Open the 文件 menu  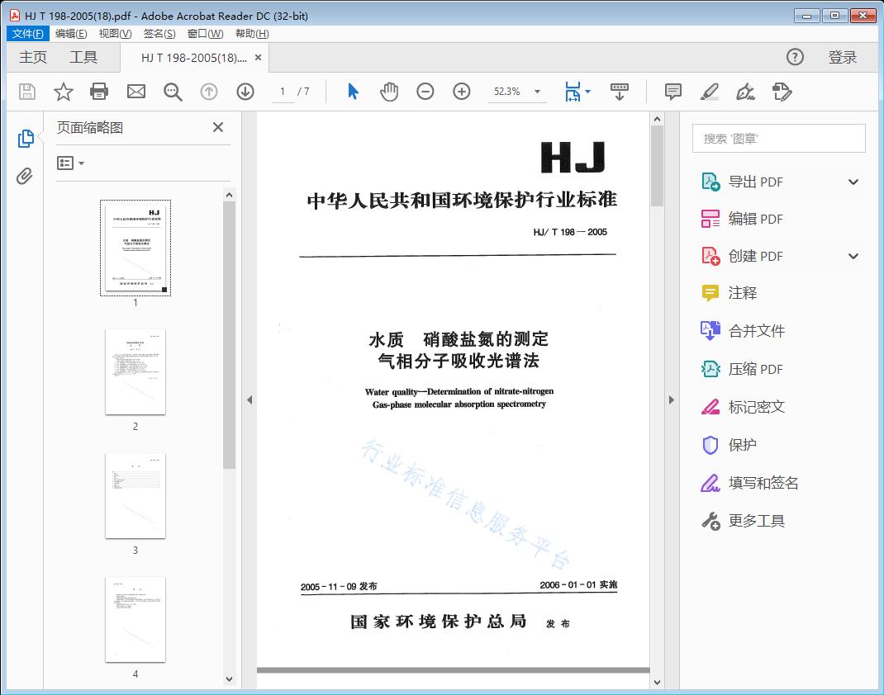click(x=27, y=33)
